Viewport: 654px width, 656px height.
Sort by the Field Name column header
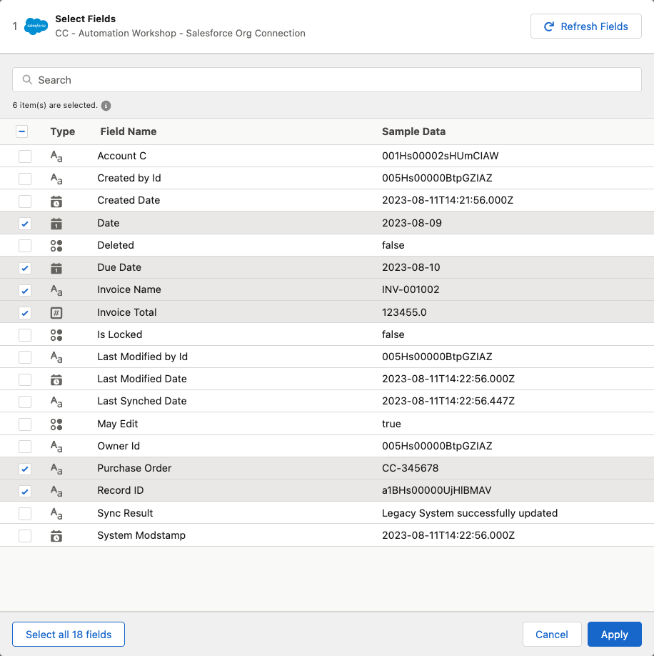pos(129,131)
